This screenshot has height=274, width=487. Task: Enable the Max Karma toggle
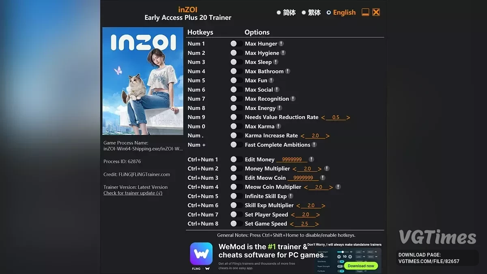[x=234, y=126]
